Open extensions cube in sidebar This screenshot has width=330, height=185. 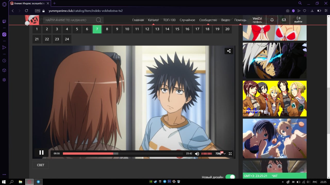coord(4,70)
